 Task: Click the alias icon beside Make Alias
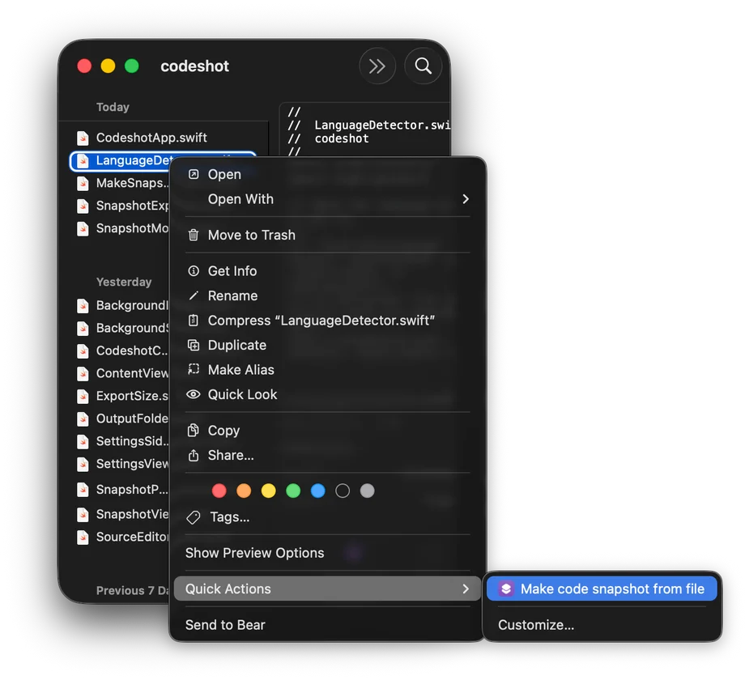pyautogui.click(x=194, y=370)
